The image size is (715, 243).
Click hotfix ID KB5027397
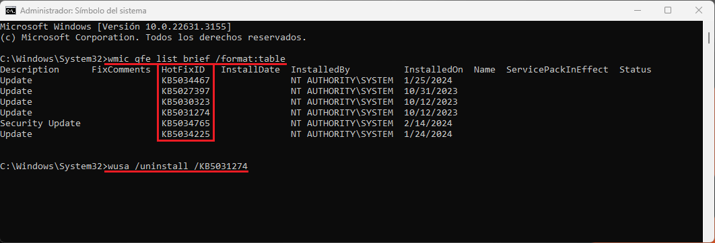pos(186,91)
